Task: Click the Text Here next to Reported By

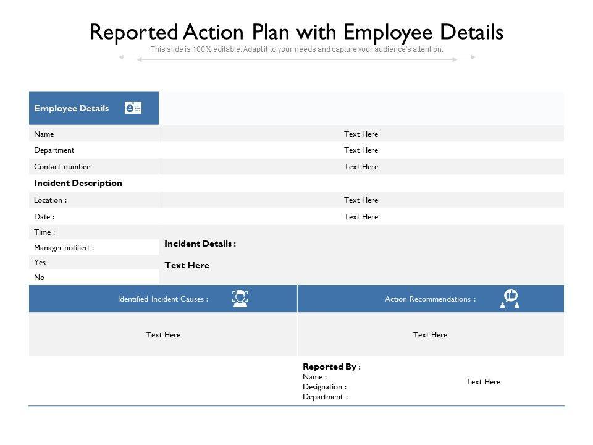Action: coord(483,382)
